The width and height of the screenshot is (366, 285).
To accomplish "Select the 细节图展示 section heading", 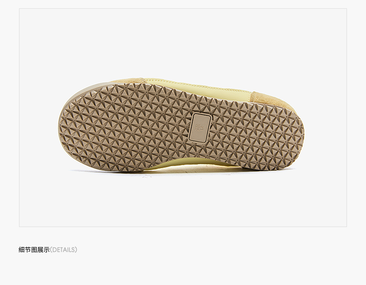I will point(34,249).
